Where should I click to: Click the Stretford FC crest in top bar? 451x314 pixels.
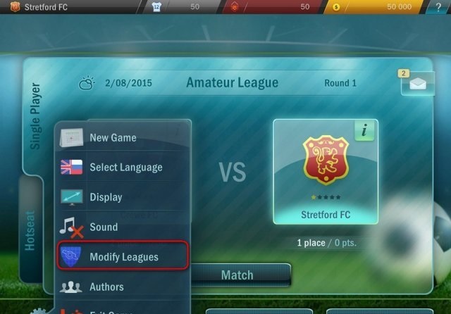point(15,6)
